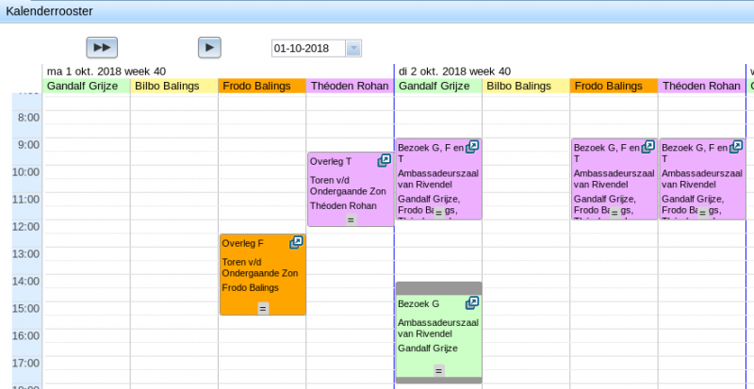The width and height of the screenshot is (754, 389).
Task: Click the di 2 okt. 2018 week 40 header
Action: [455, 72]
